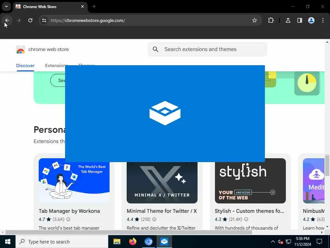The width and height of the screenshot is (330, 248).
Task: Open Minimal Theme for Twitter / X title
Action: point(162,211)
